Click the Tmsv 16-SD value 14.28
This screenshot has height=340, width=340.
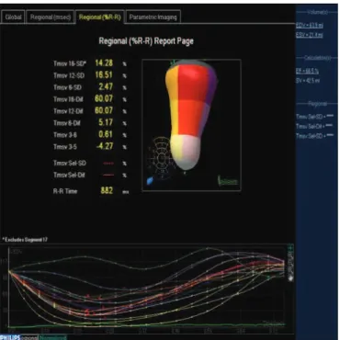tap(104, 63)
